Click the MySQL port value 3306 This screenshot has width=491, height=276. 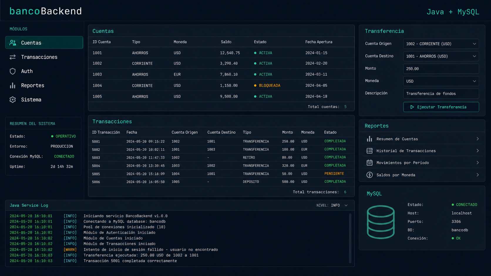[x=456, y=221]
